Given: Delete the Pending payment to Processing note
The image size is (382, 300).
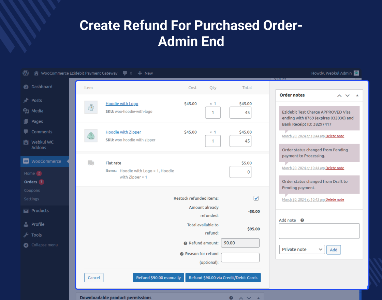Looking at the screenshot, I should click(x=335, y=168).
